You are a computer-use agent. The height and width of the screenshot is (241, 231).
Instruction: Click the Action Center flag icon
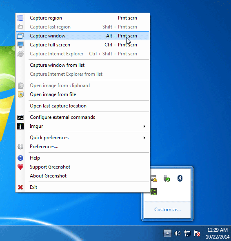197,234
